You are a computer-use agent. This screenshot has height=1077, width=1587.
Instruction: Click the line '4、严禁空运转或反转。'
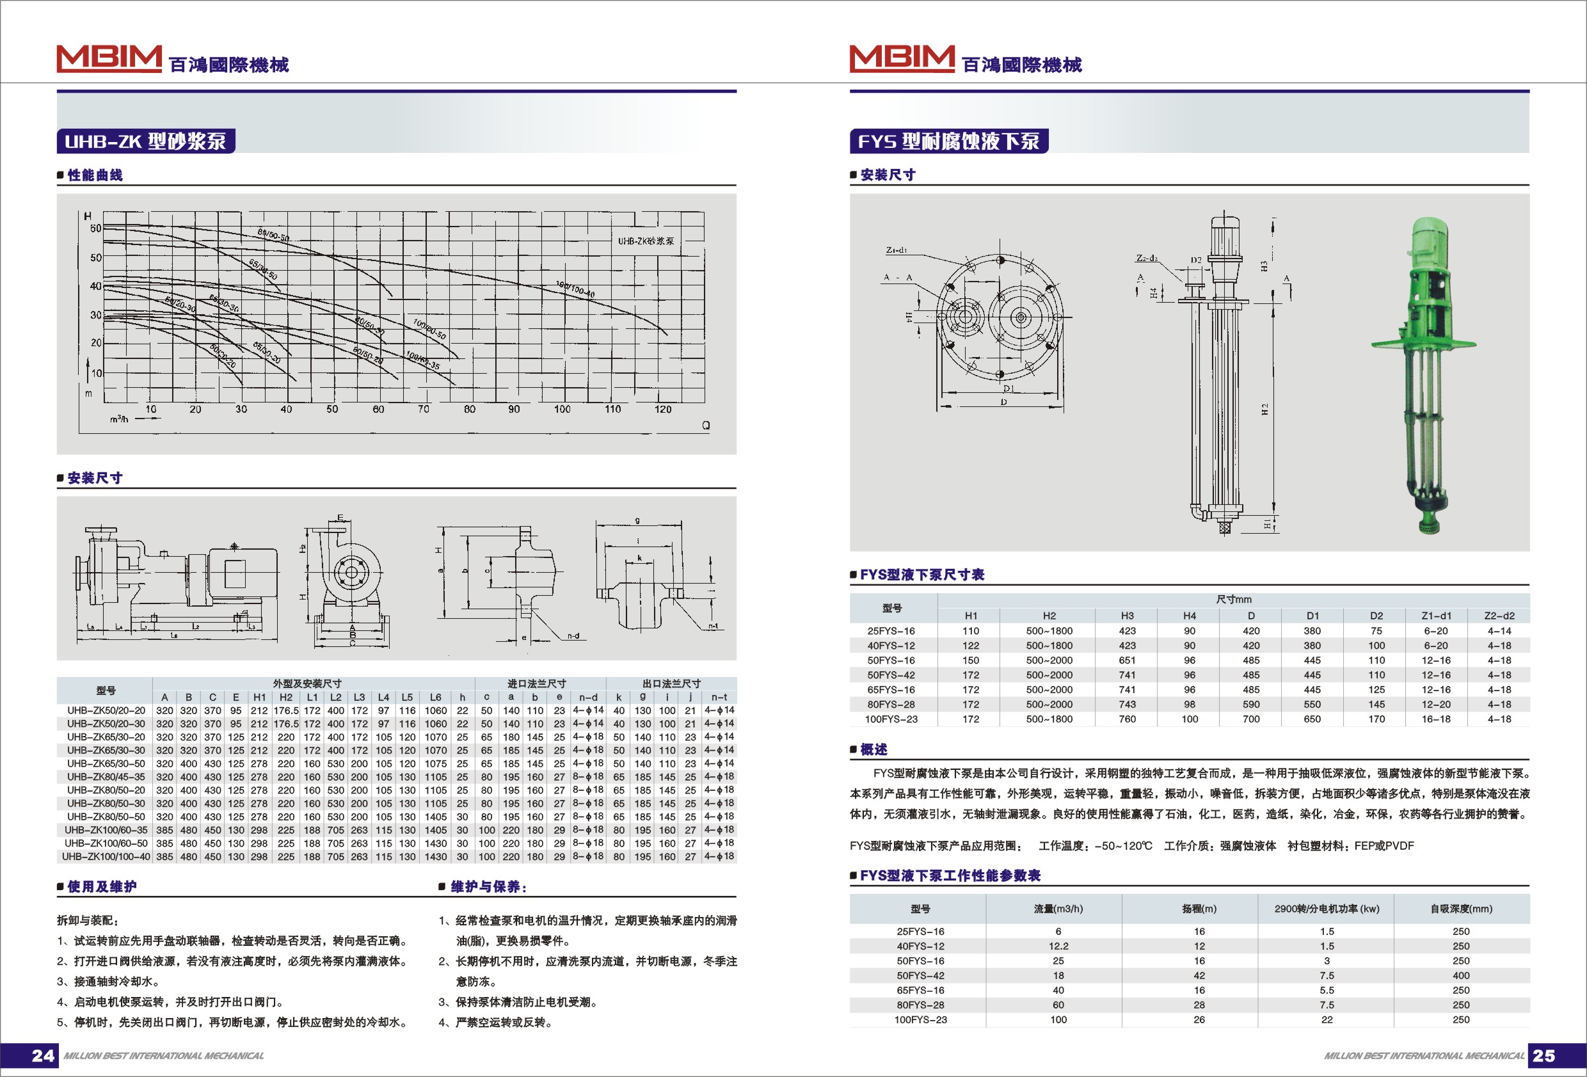click(x=496, y=1023)
